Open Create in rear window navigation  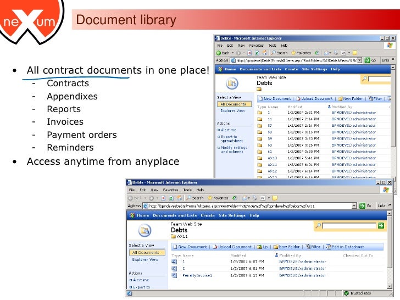(x=292, y=69)
